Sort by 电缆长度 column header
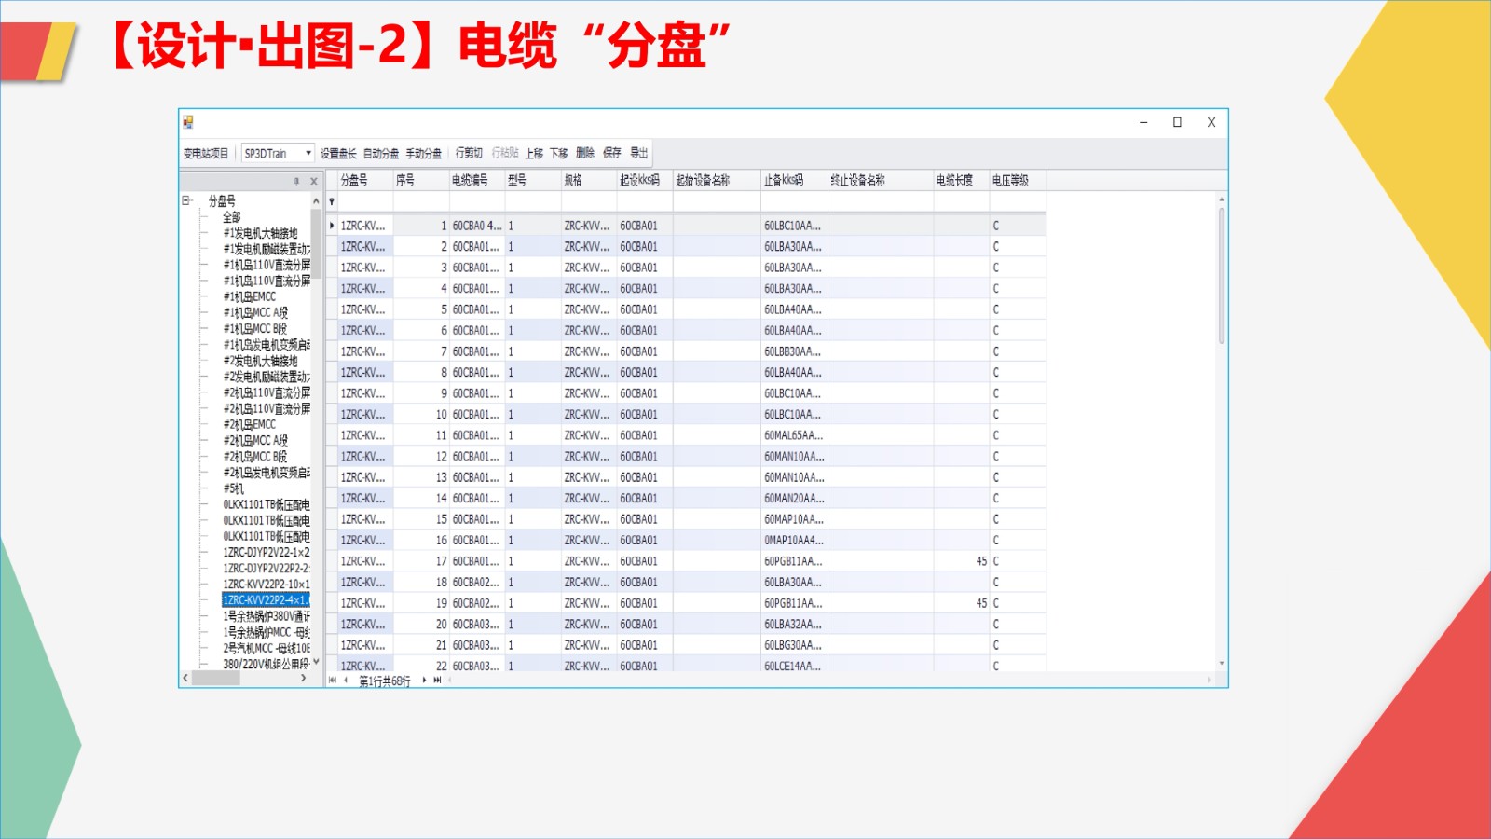 pos(954,180)
